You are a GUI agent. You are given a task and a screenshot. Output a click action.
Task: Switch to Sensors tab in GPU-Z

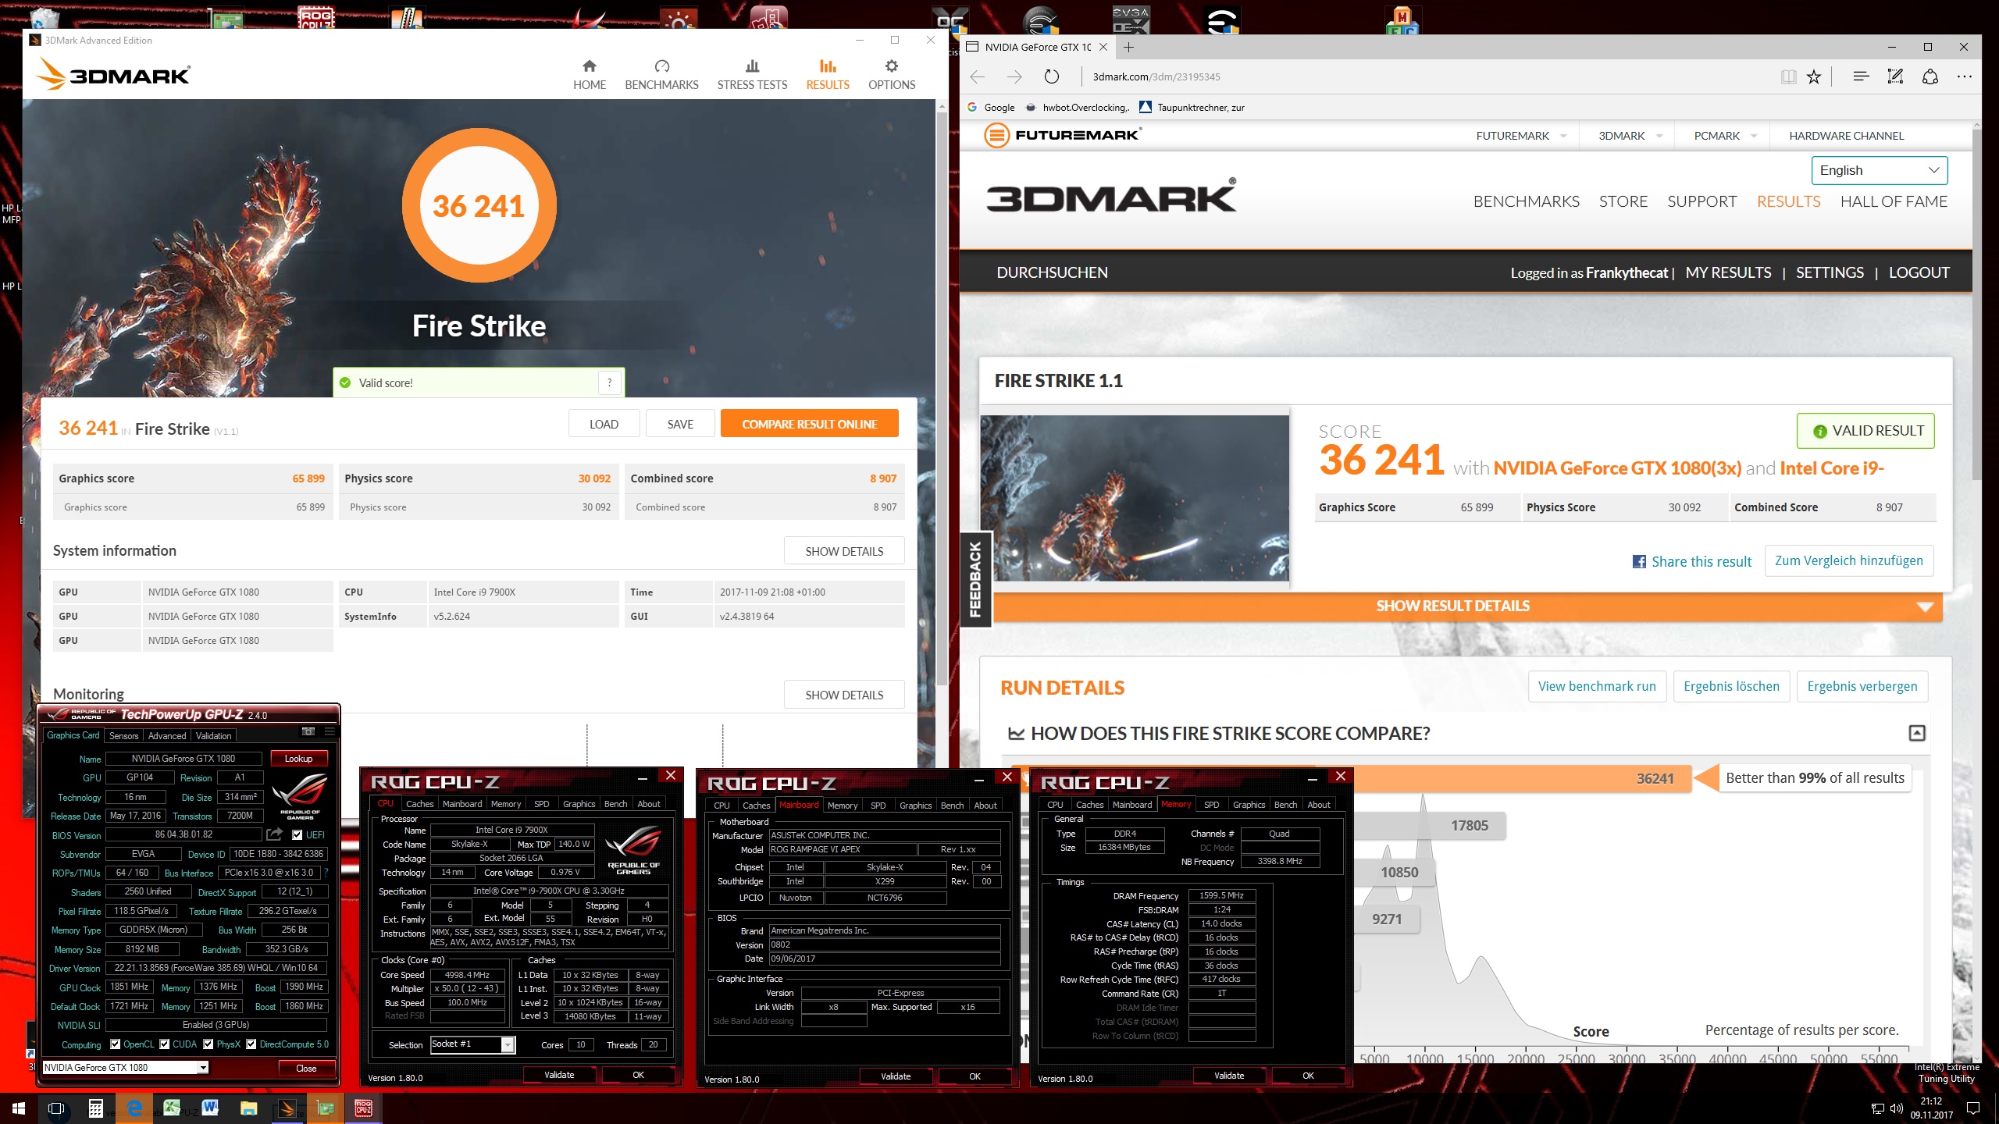pyautogui.click(x=123, y=736)
